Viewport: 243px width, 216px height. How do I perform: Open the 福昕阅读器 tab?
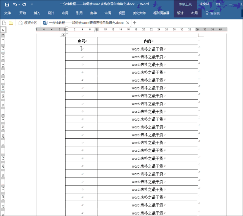pos(161,13)
